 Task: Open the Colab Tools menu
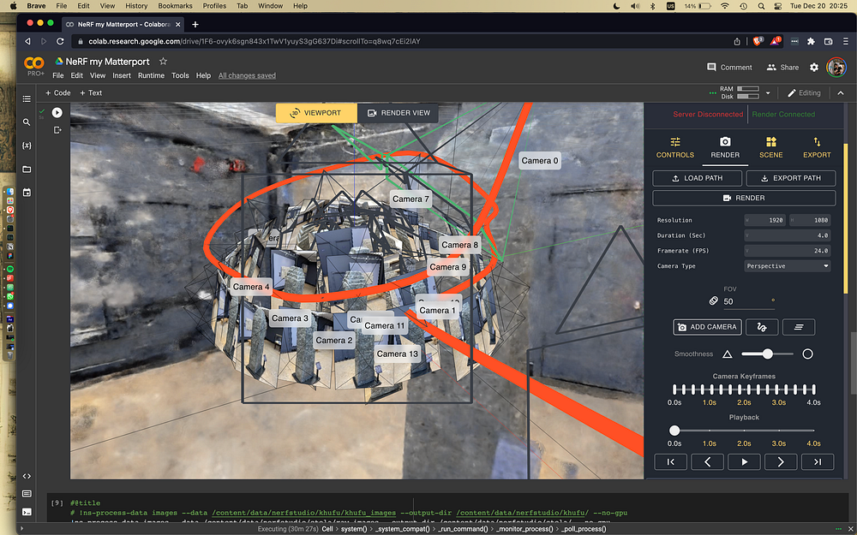point(180,75)
